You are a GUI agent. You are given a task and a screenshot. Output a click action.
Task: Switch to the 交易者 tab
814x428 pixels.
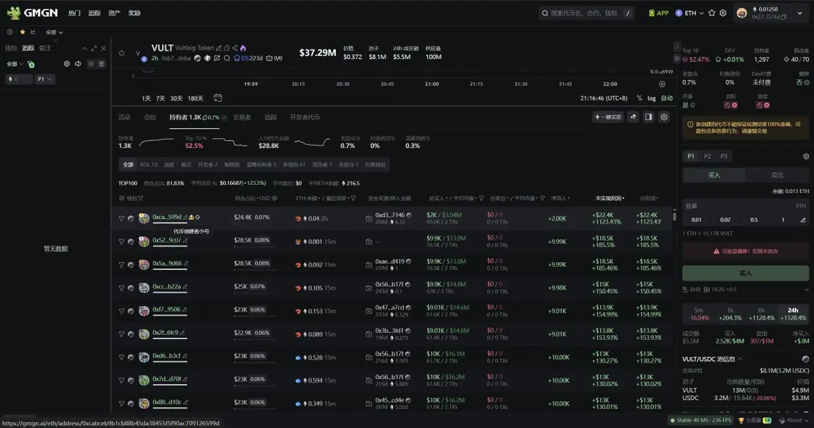click(242, 117)
